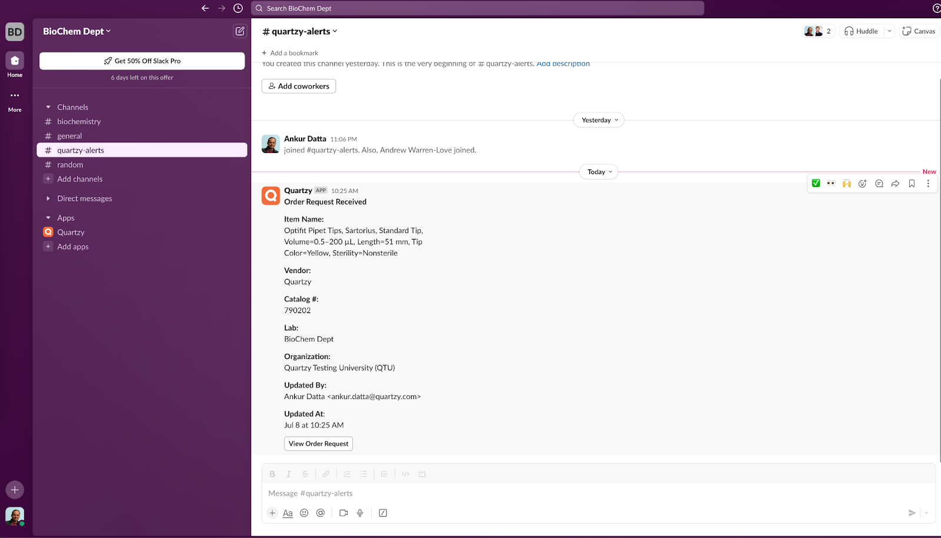The height and width of the screenshot is (538, 941).
Task: Click Get 50% Off Slack Pro
Action: 142,61
